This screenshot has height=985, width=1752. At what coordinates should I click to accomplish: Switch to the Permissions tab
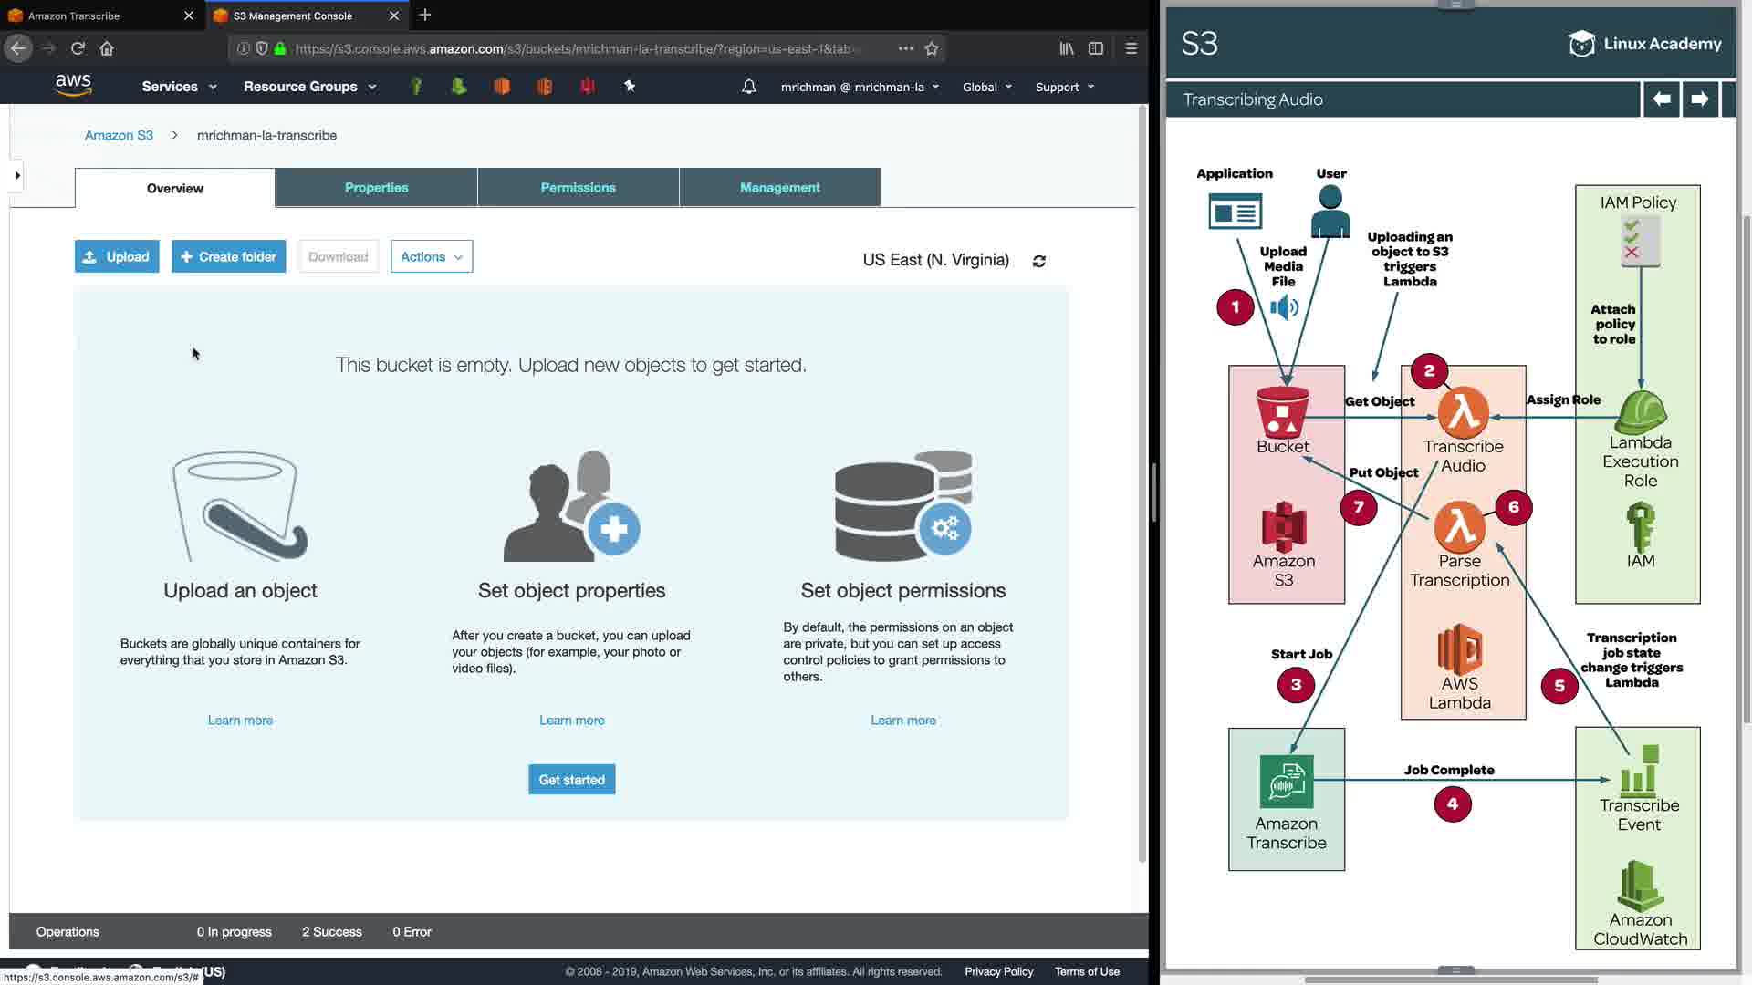click(578, 187)
